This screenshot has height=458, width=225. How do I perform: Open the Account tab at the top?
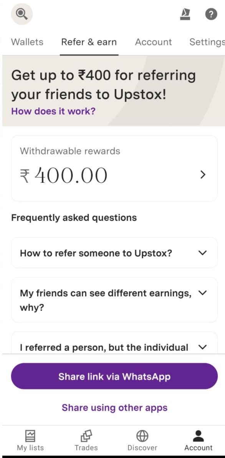153,42
